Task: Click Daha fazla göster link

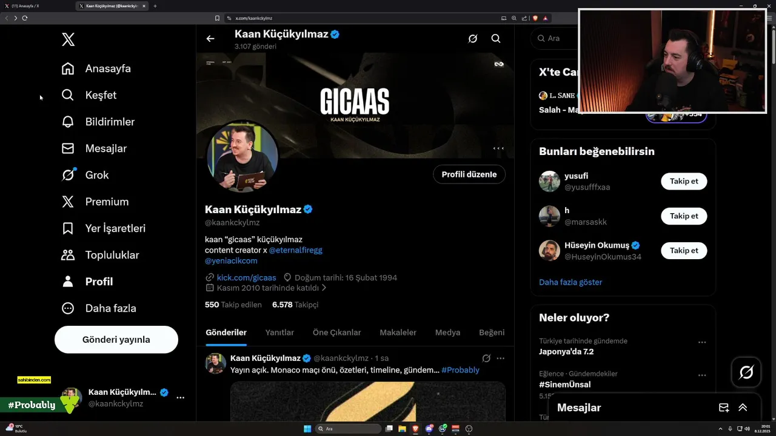Action: click(570, 282)
